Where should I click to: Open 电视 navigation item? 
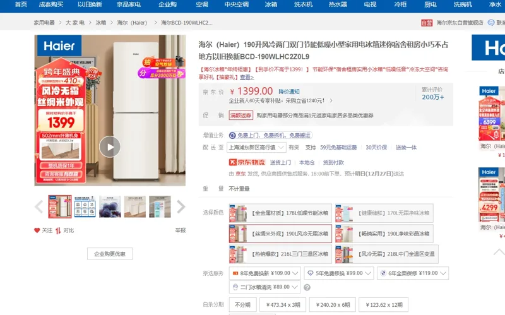coord(370,4)
